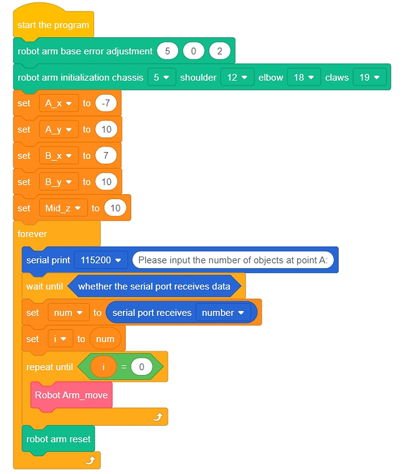
Task: Edit the serial print message text field
Action: pos(233,260)
